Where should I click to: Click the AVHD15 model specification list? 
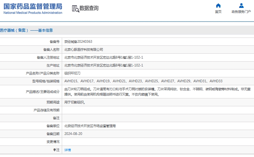(x=143, y=81)
